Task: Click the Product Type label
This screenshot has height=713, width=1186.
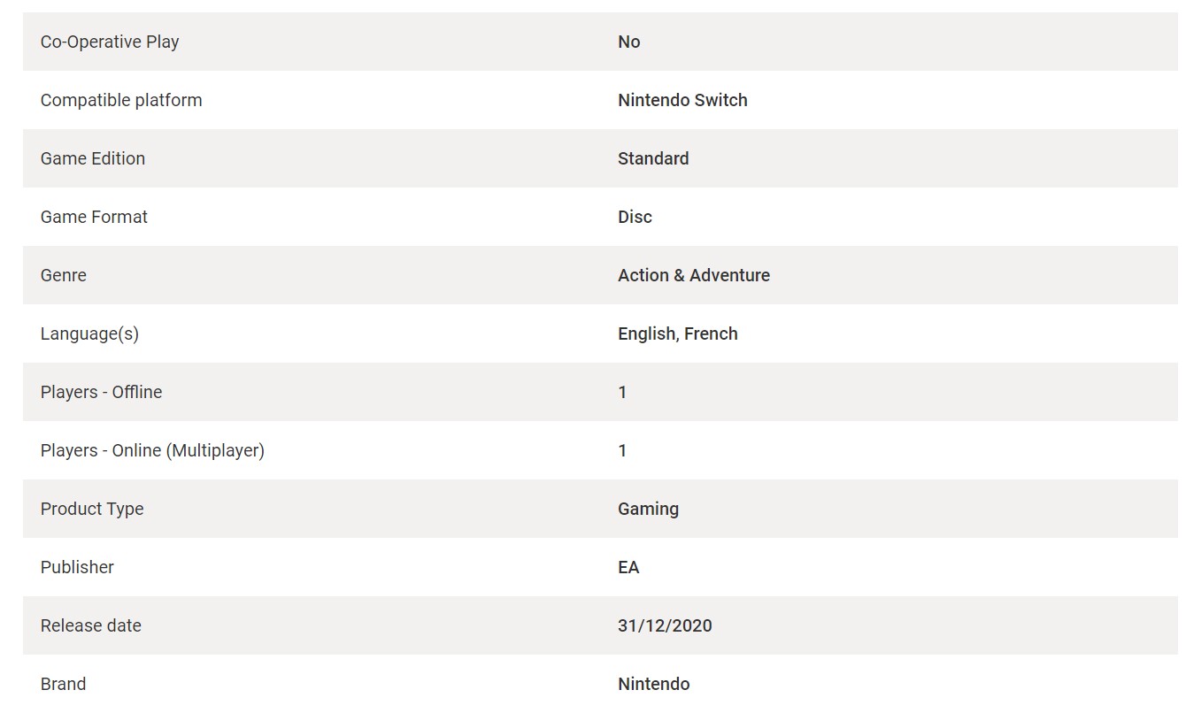Action: pyautogui.click(x=92, y=509)
